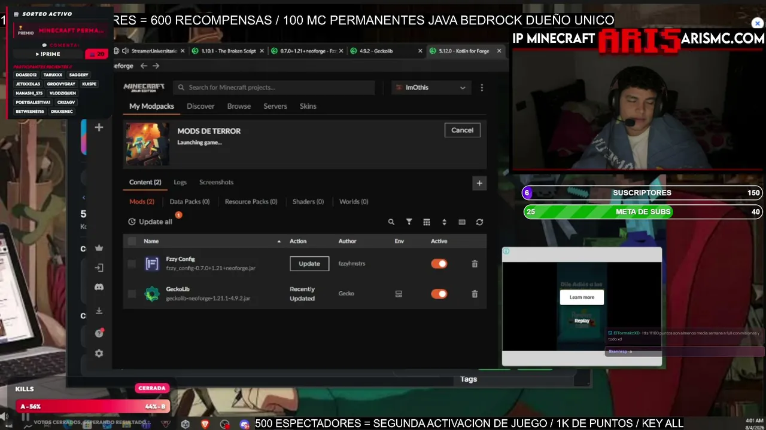Click the KILLS poll percentage bar
Screen dimensions: 766x430
pyautogui.click(x=93, y=407)
